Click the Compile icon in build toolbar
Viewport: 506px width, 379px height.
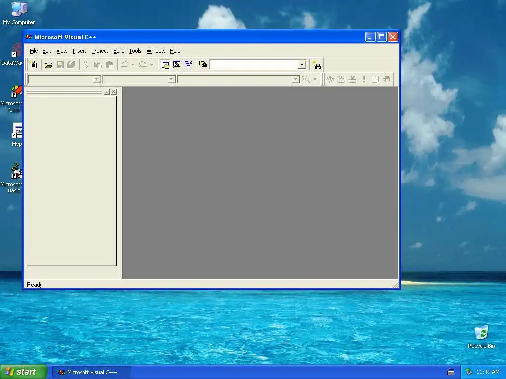click(x=330, y=79)
